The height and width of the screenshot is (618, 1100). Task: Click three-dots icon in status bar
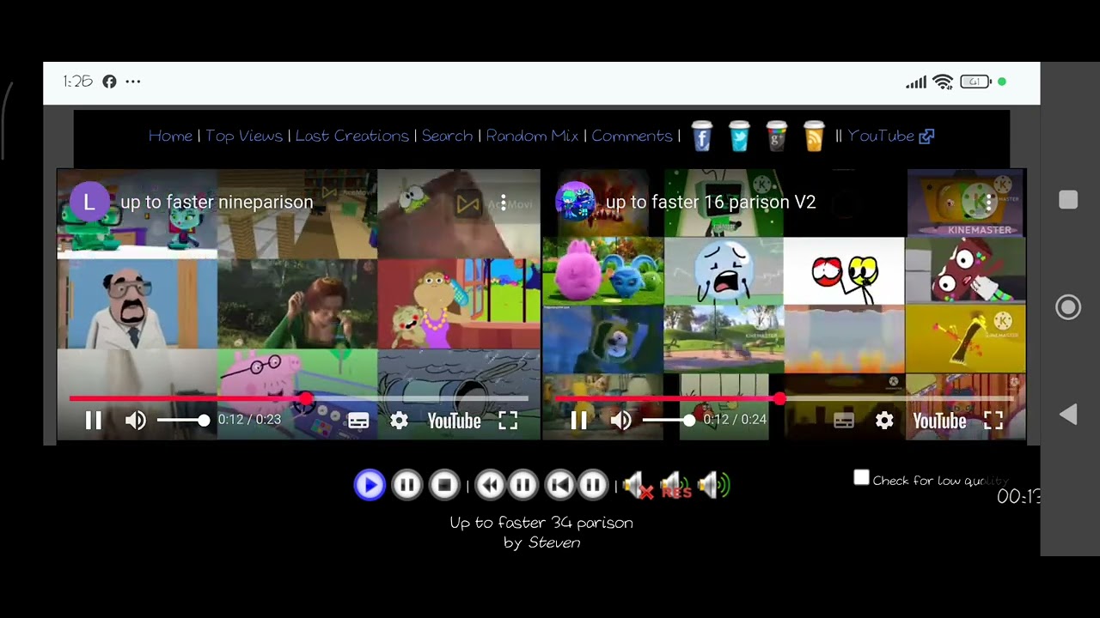pyautogui.click(x=132, y=82)
